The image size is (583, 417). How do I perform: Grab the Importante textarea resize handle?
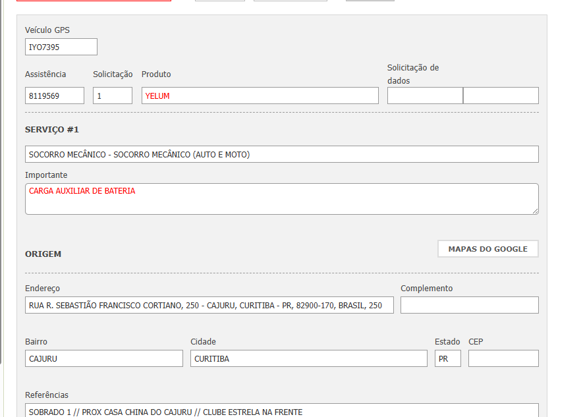pyautogui.click(x=535, y=211)
